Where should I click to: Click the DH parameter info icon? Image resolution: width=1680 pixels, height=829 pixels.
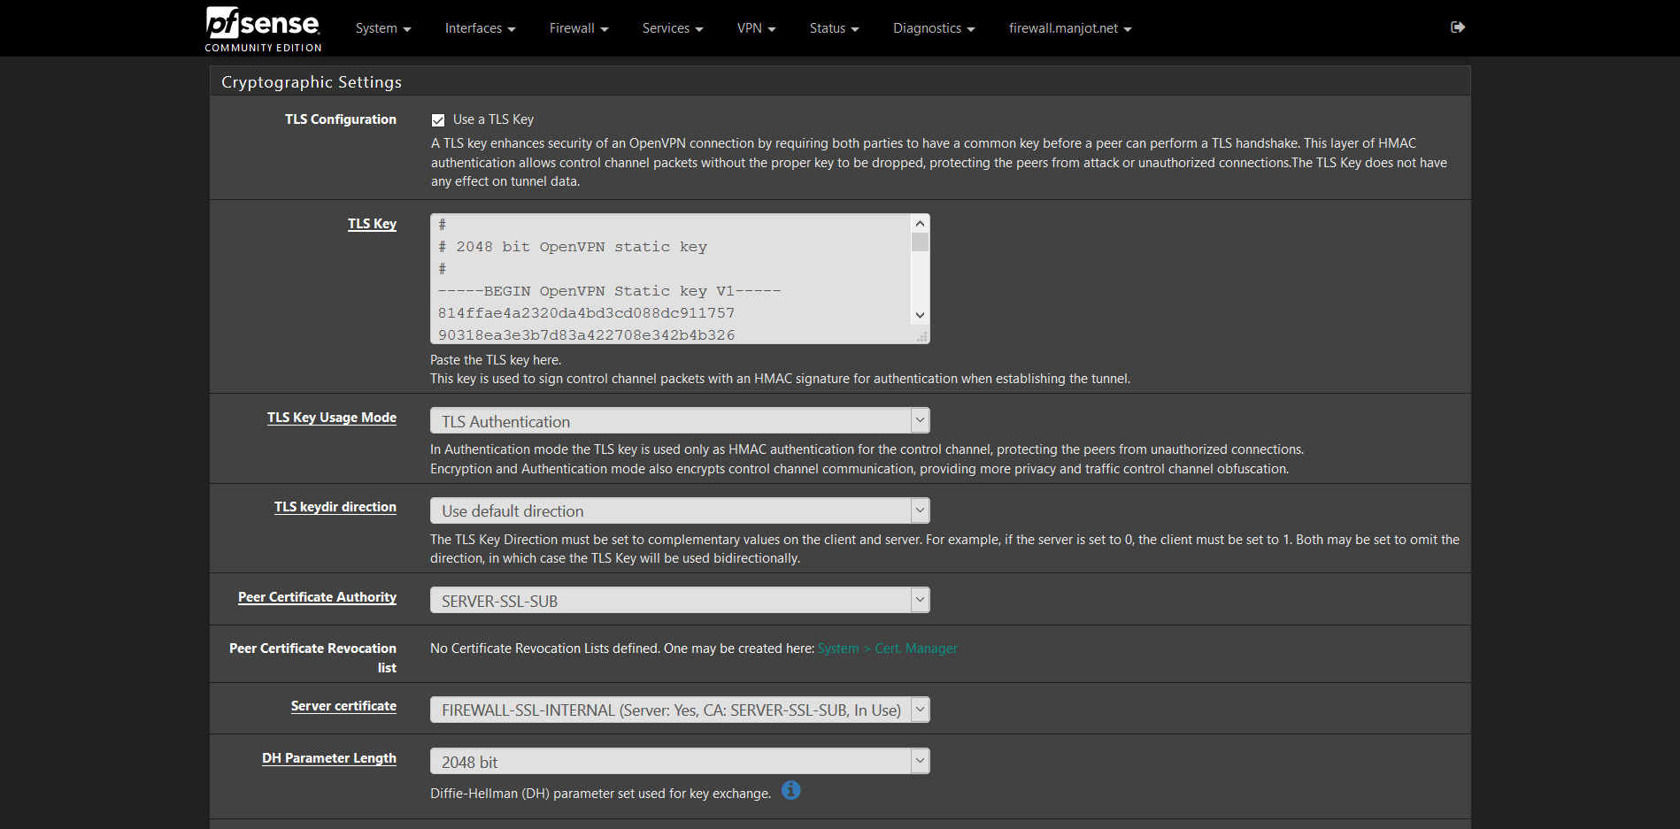pos(791,790)
